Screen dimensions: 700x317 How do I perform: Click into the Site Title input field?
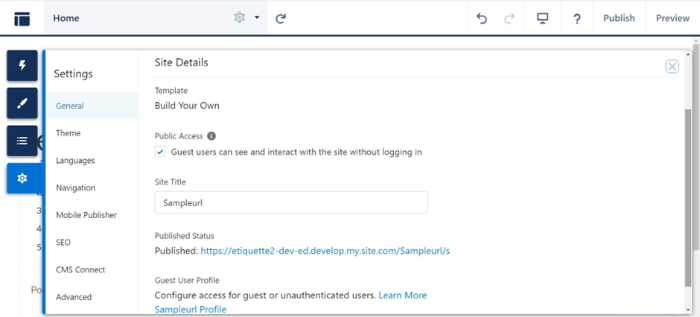coord(291,202)
